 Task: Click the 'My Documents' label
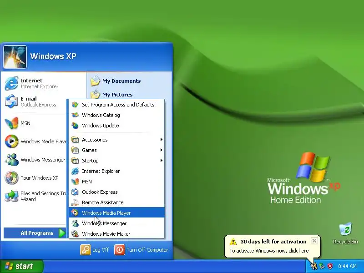pos(121,81)
